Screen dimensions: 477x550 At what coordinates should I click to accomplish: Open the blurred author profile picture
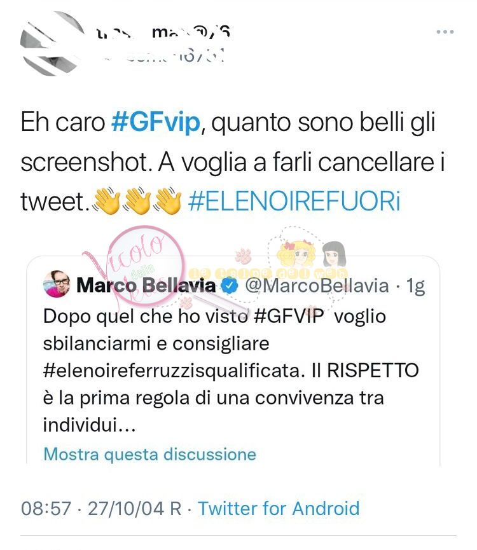53,43
